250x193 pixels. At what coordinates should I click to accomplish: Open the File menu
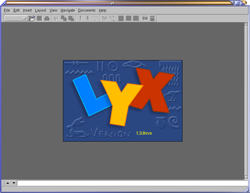(7, 10)
